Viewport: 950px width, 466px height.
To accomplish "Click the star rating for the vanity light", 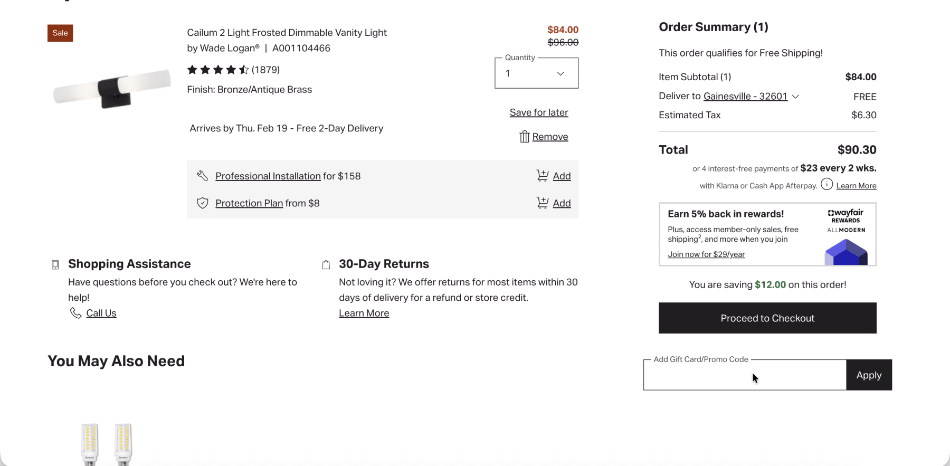I will [217, 70].
